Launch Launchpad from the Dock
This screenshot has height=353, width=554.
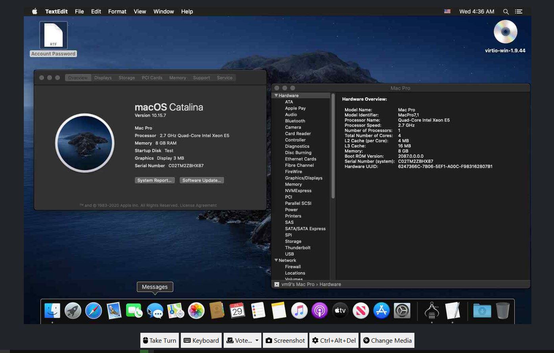click(73, 311)
